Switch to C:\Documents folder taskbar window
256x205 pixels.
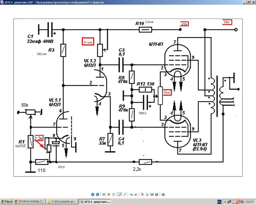(62, 202)
